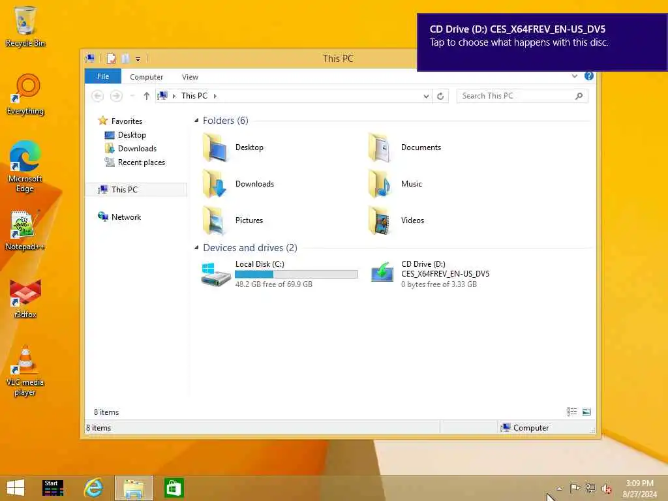Select the Pictures folder item

[x=233, y=220]
